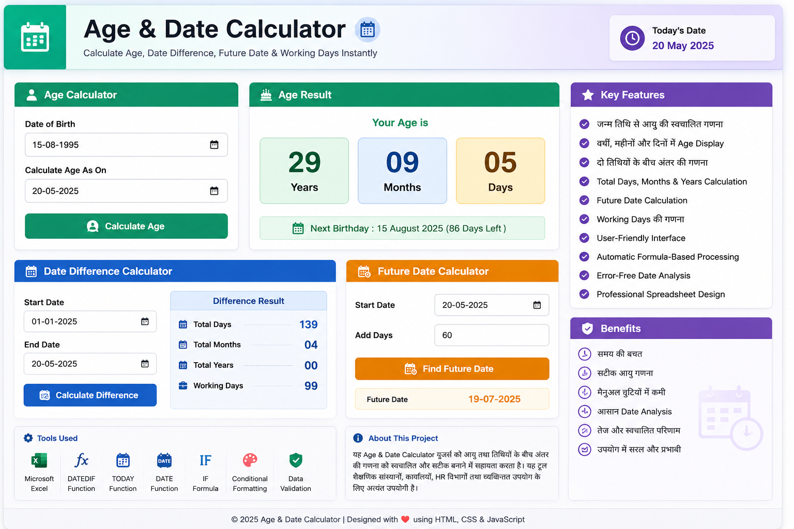The height and width of the screenshot is (529, 794).
Task: Click Total Days, Months & Years Calculation text
Action: tap(671, 181)
